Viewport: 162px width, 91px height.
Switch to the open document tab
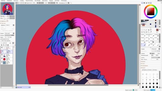[x=23, y=87]
